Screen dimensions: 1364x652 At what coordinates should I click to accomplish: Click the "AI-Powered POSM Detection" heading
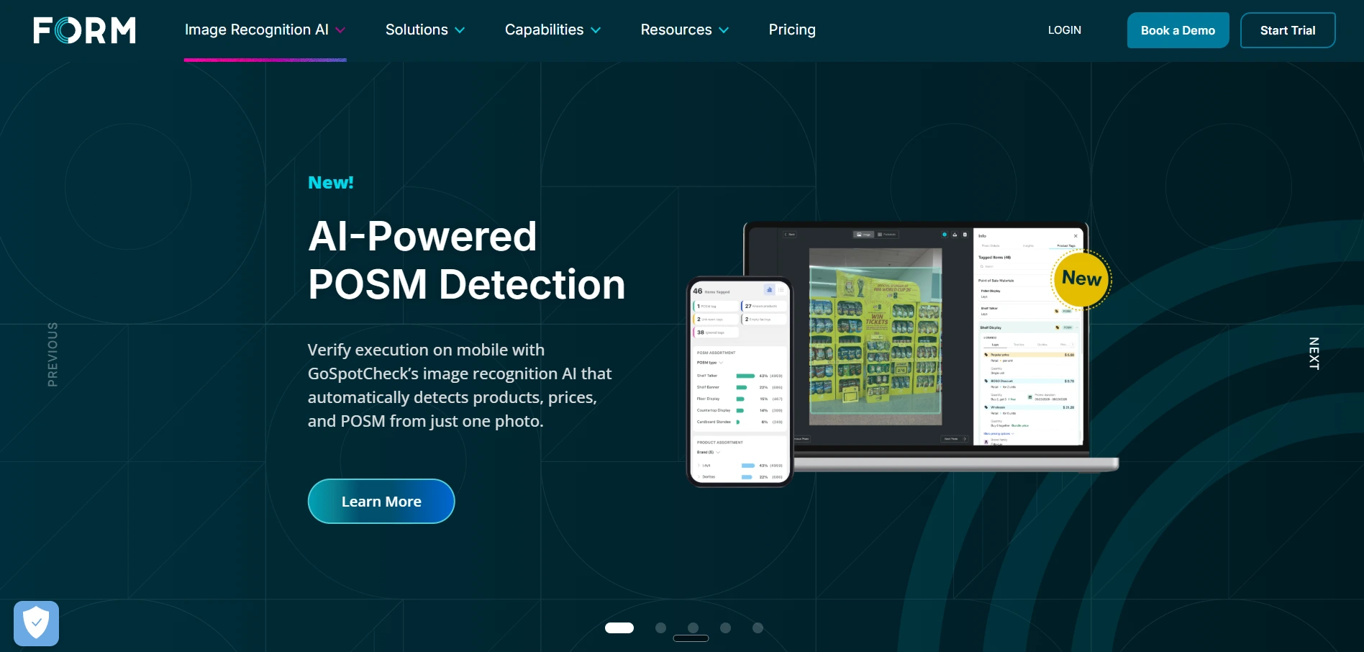pos(466,260)
